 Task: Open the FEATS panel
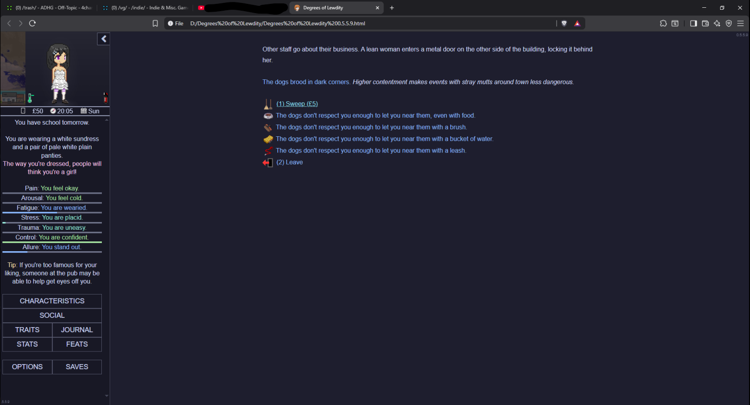[77, 344]
